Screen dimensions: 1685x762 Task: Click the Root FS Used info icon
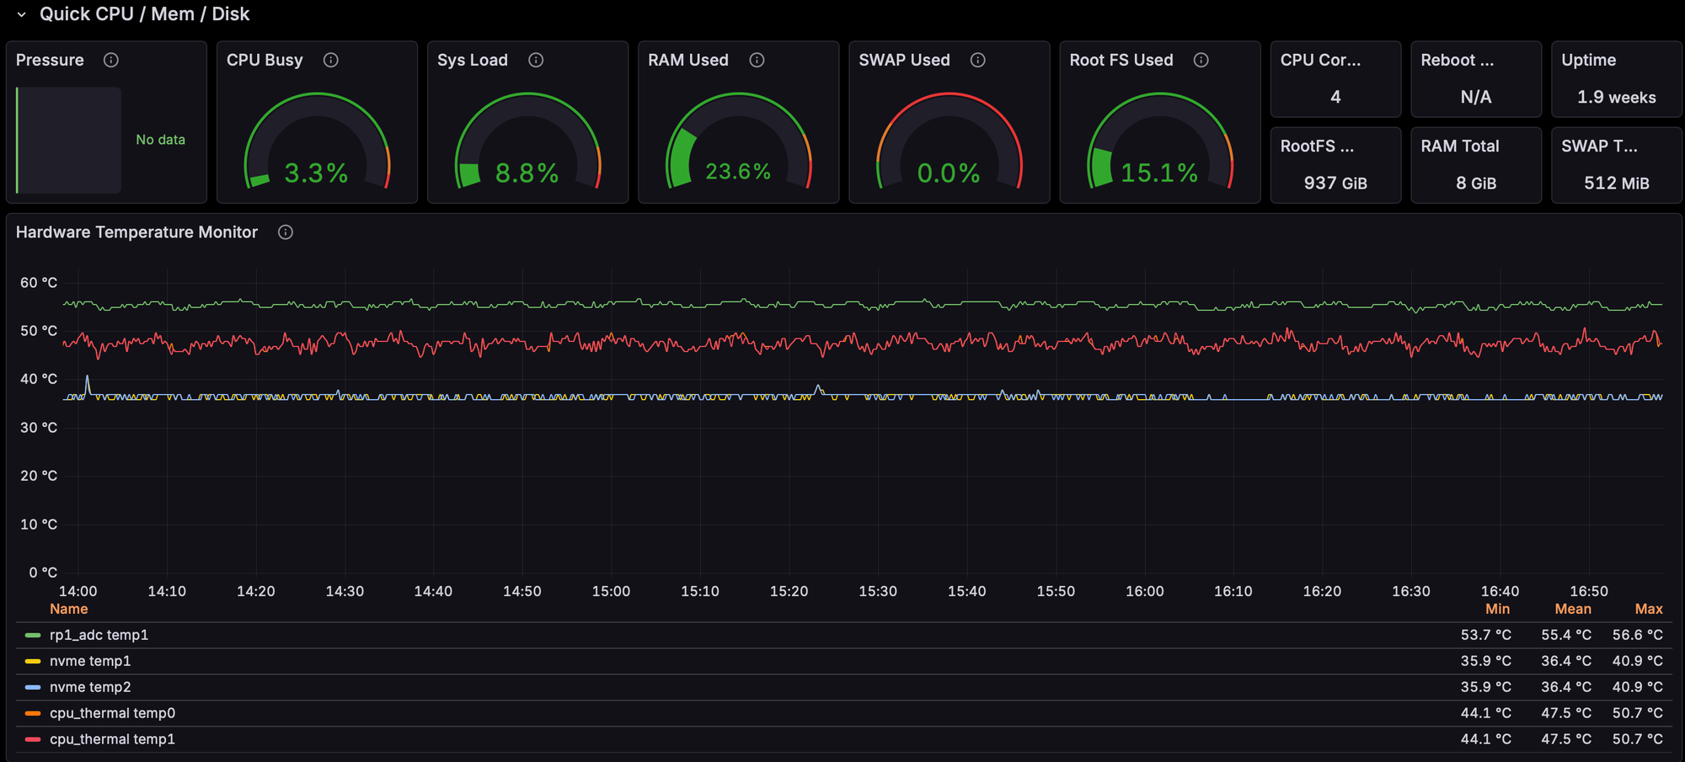click(1201, 60)
